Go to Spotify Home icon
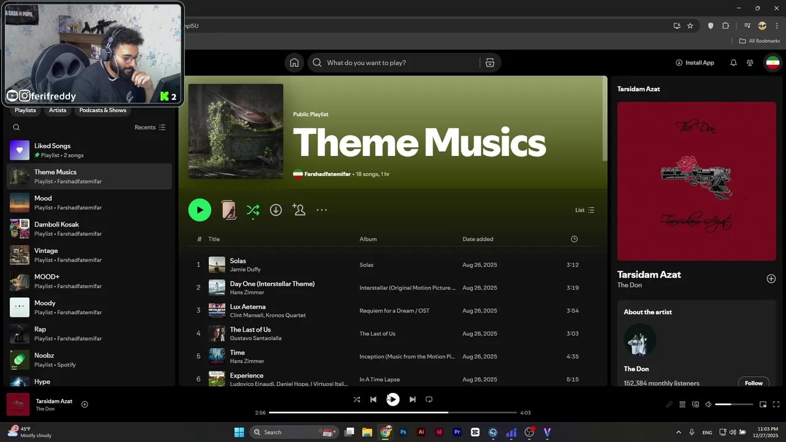Viewport: 786px width, 442px height. click(294, 63)
